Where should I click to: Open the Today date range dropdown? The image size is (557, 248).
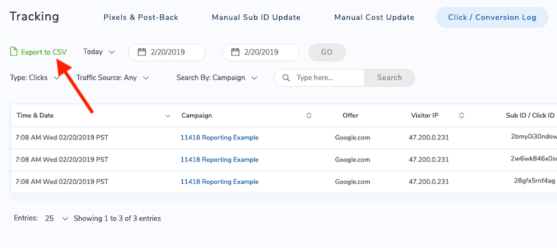click(99, 52)
